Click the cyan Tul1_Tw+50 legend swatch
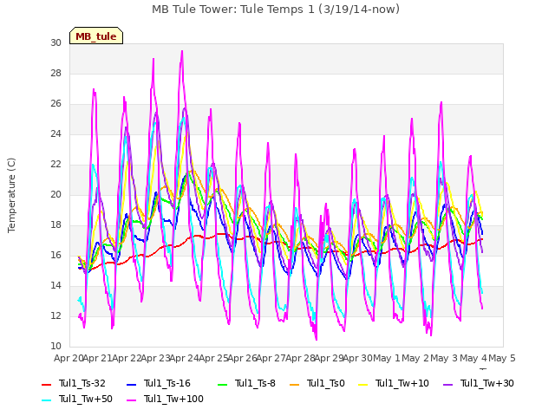The height and width of the screenshot is (416, 555). click(47, 400)
